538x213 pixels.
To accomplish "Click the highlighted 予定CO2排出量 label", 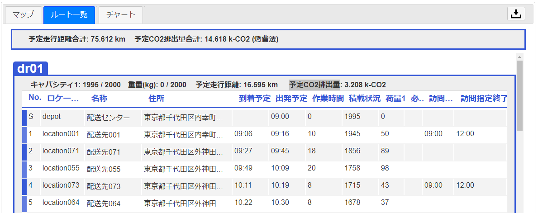I will click(x=314, y=85).
